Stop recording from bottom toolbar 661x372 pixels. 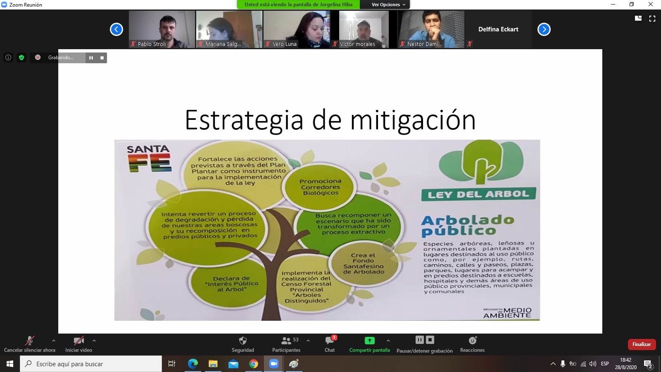point(430,340)
